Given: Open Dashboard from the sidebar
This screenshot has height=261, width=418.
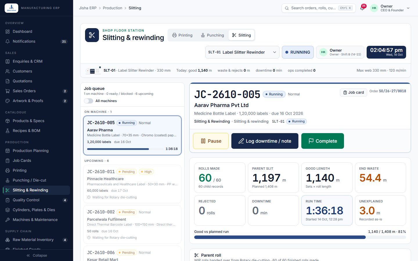Looking at the screenshot, I should 36,31.
